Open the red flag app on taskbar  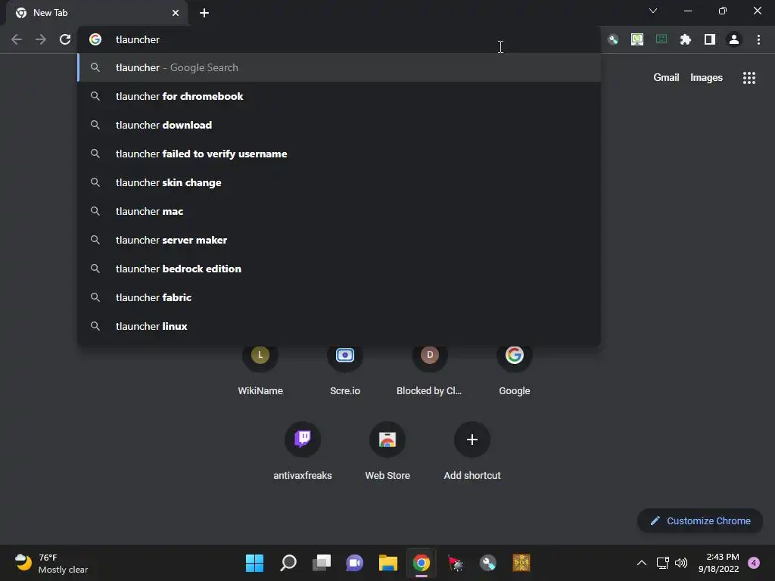click(455, 563)
